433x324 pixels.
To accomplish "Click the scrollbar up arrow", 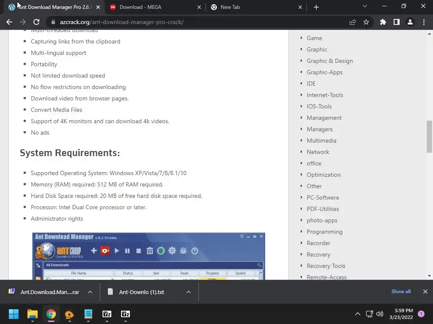I will (429, 34).
